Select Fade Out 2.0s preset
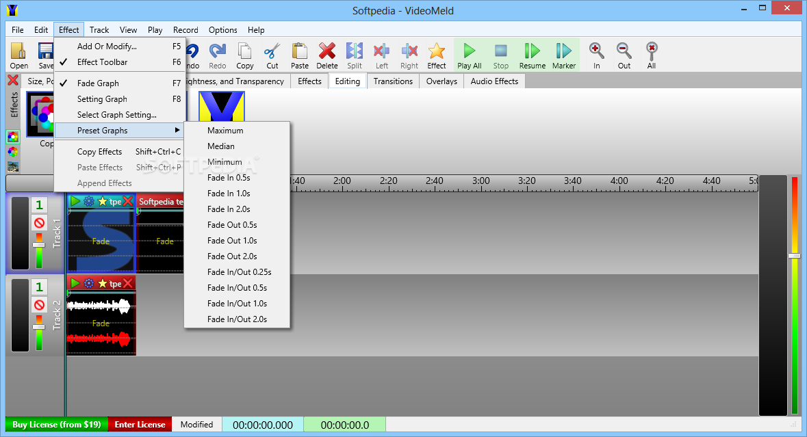 [x=238, y=256]
